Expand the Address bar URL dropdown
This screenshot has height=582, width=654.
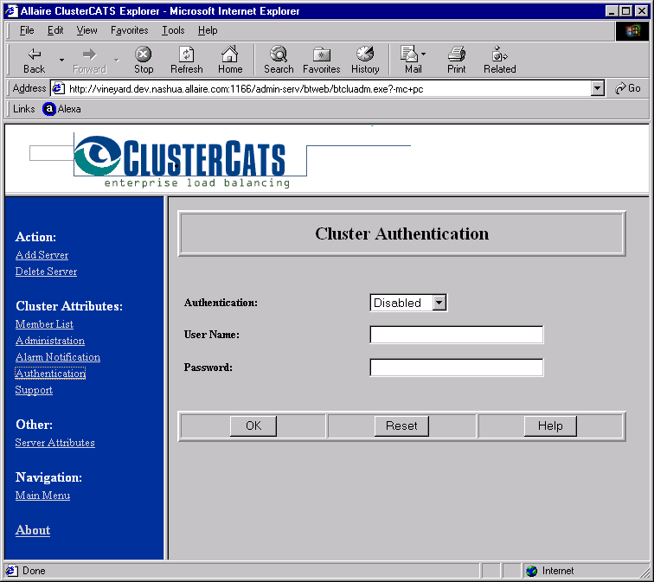coord(597,88)
